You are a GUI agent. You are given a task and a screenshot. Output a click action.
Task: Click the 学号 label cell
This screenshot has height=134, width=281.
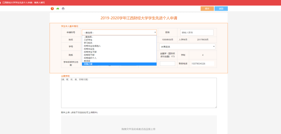(x=71, y=47)
